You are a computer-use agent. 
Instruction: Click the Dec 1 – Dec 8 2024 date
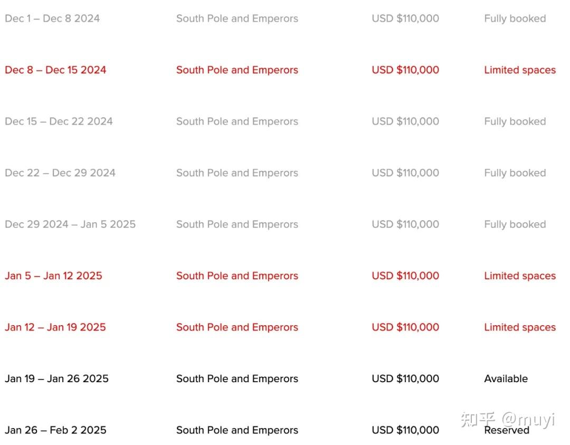(52, 18)
